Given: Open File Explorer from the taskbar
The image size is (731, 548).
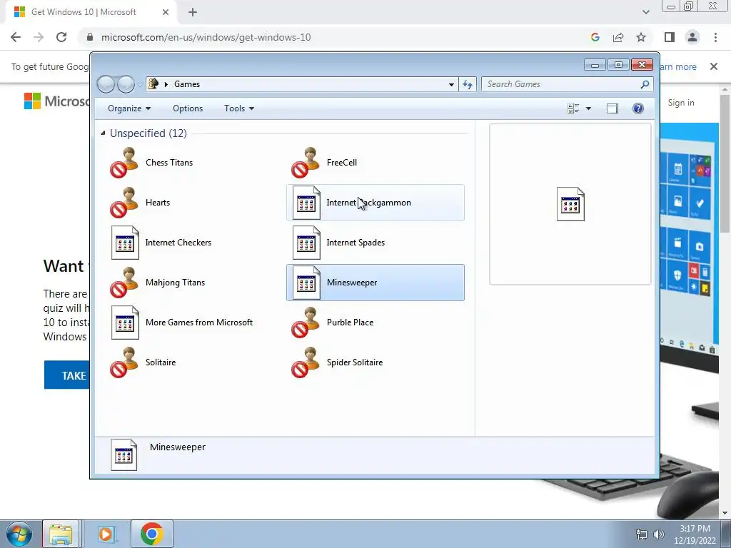Looking at the screenshot, I should 61,534.
